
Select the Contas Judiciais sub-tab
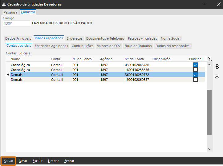tap(19, 45)
